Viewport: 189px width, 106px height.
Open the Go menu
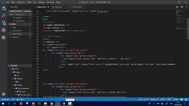35,2
